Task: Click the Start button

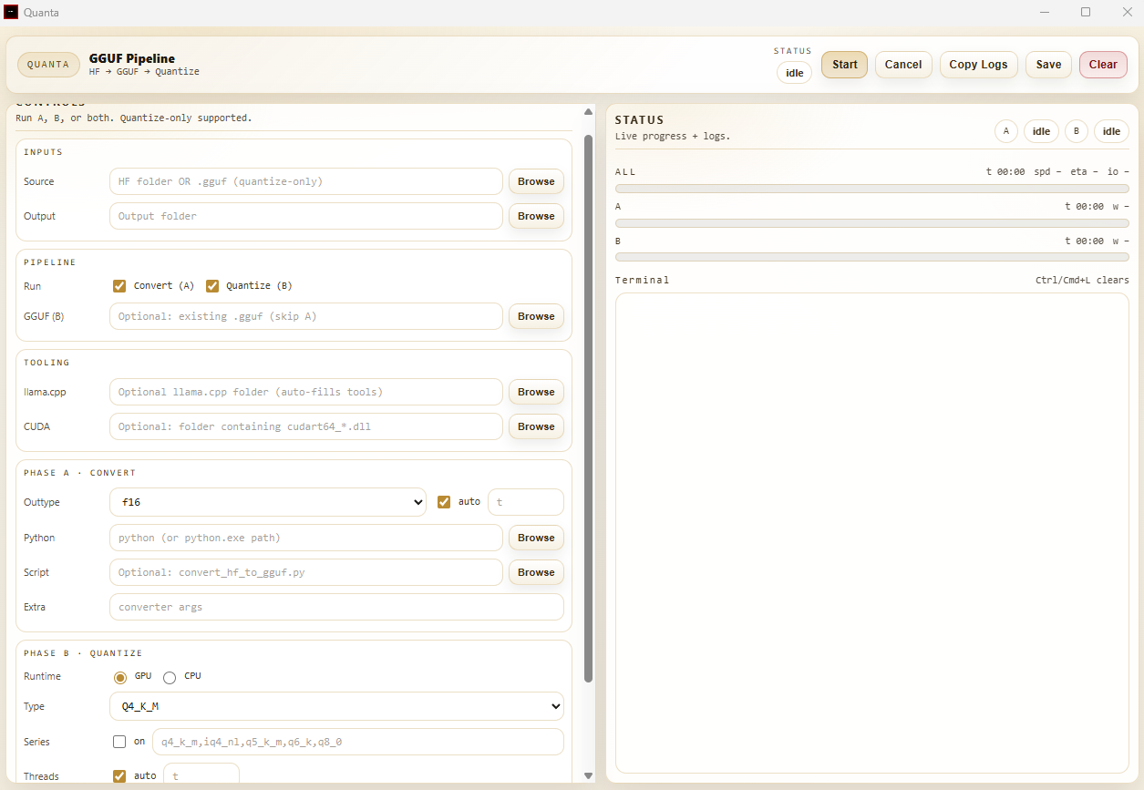Action: (844, 65)
